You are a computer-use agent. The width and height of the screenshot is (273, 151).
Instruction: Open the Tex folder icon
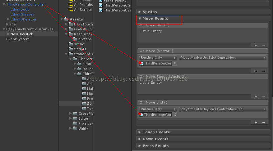click(x=84, y=109)
